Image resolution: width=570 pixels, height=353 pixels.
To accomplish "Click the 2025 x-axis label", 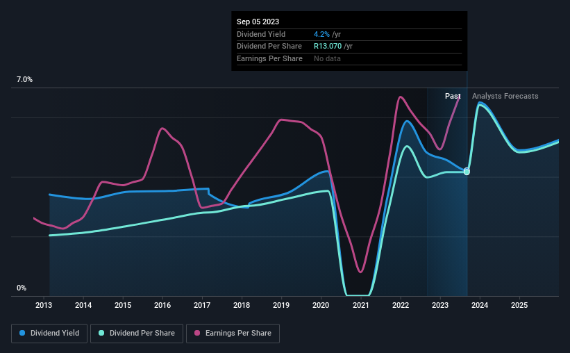I will click(x=519, y=305).
